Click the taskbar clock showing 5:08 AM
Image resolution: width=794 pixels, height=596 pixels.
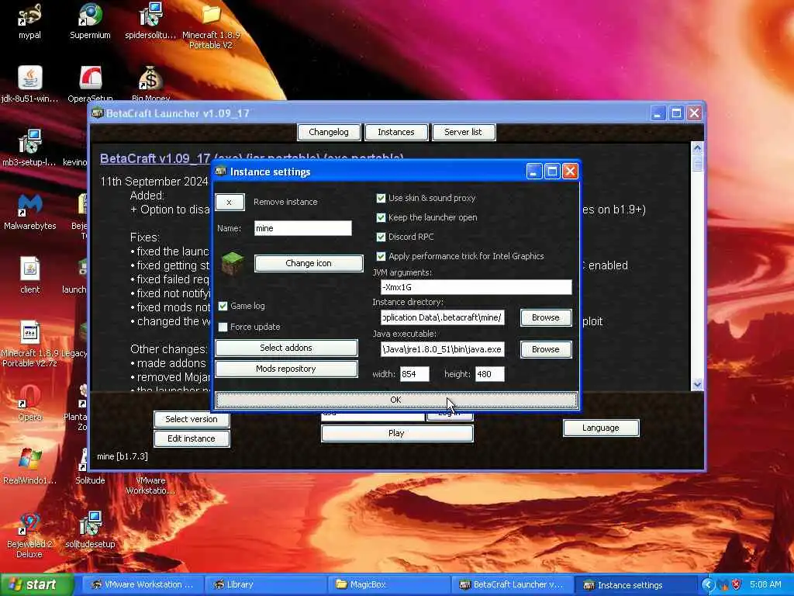click(x=765, y=584)
